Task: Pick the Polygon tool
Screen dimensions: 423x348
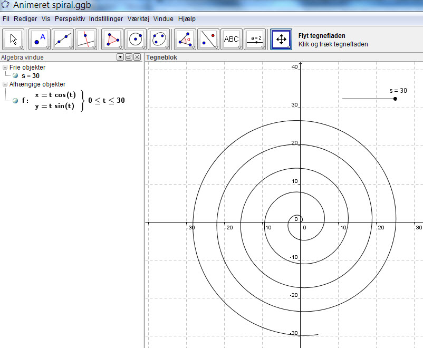Action: [112, 39]
